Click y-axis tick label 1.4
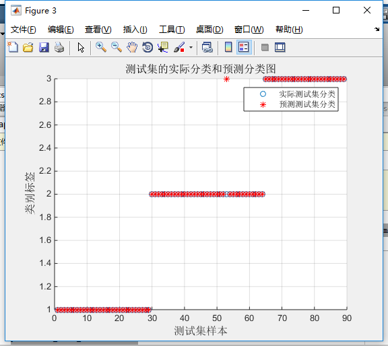Screen dimensions: 388x346 [45, 263]
